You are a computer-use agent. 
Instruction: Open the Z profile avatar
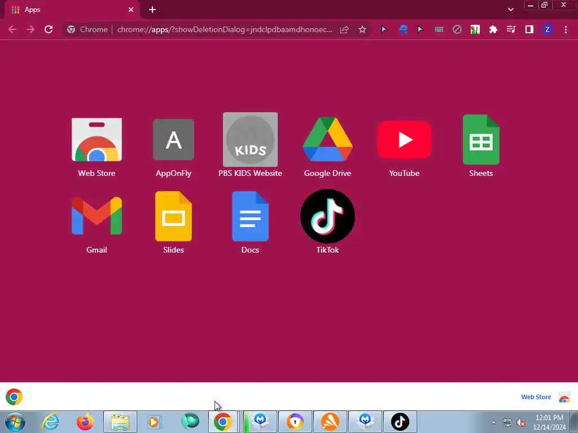coord(547,29)
